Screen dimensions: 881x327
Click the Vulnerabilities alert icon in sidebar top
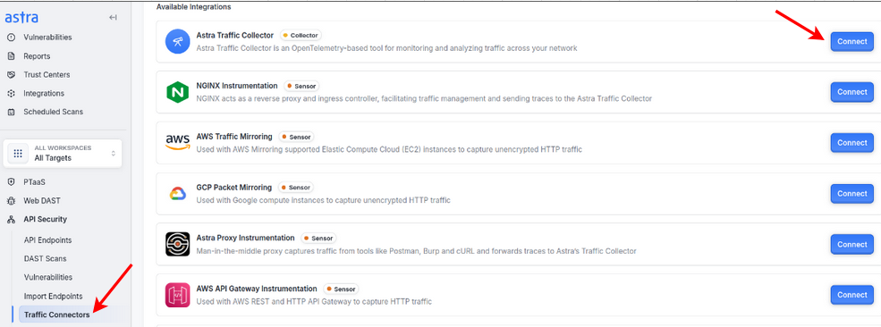click(11, 38)
